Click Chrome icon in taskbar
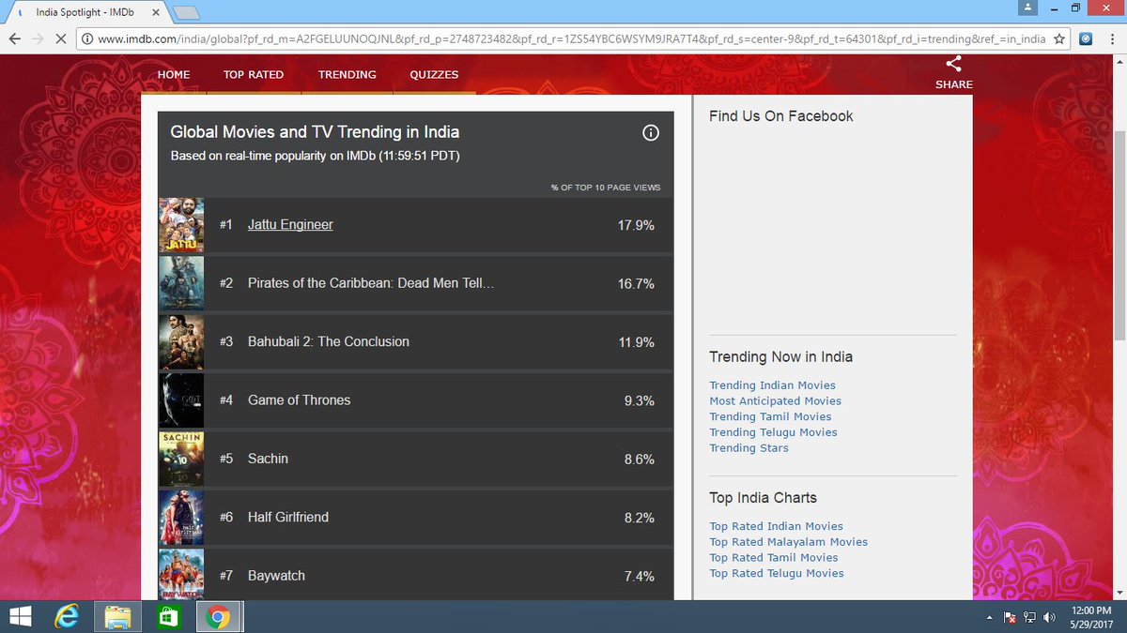Screen dimensions: 1127x633 [x=218, y=617]
